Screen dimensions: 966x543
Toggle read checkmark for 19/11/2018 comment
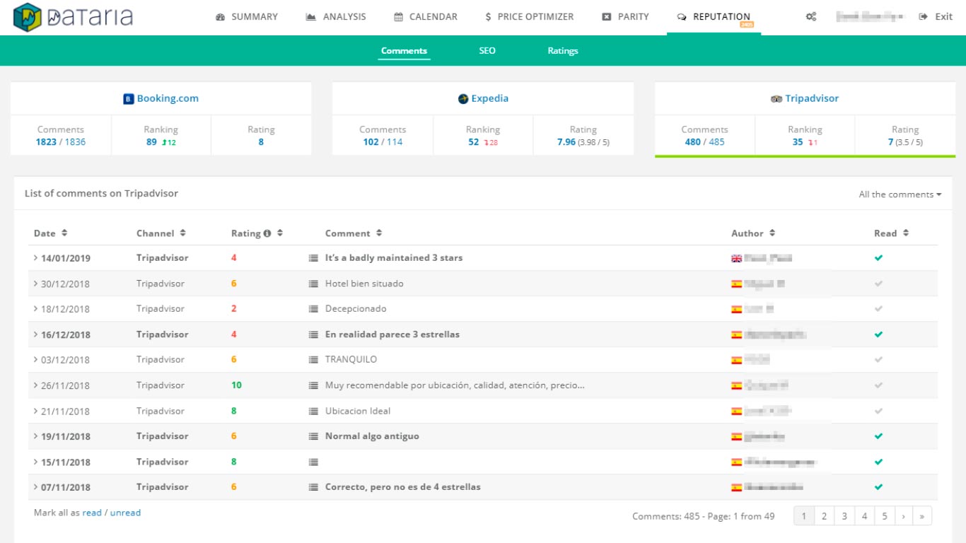pos(878,436)
